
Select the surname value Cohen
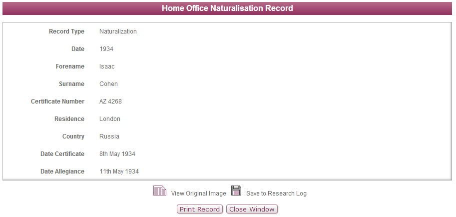point(108,84)
